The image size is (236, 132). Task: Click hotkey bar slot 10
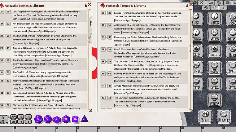pos(191,129)
